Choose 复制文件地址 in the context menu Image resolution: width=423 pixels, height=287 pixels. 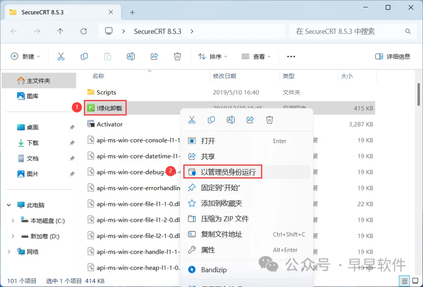(x=247, y=234)
